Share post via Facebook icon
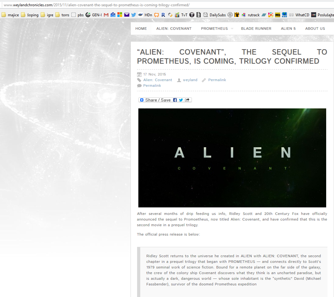Viewport: 334px width, 297px height. (175, 100)
